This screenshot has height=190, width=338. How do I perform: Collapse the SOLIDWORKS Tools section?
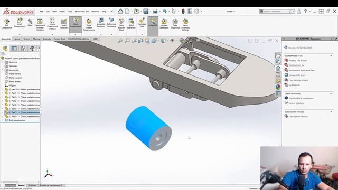(331, 56)
